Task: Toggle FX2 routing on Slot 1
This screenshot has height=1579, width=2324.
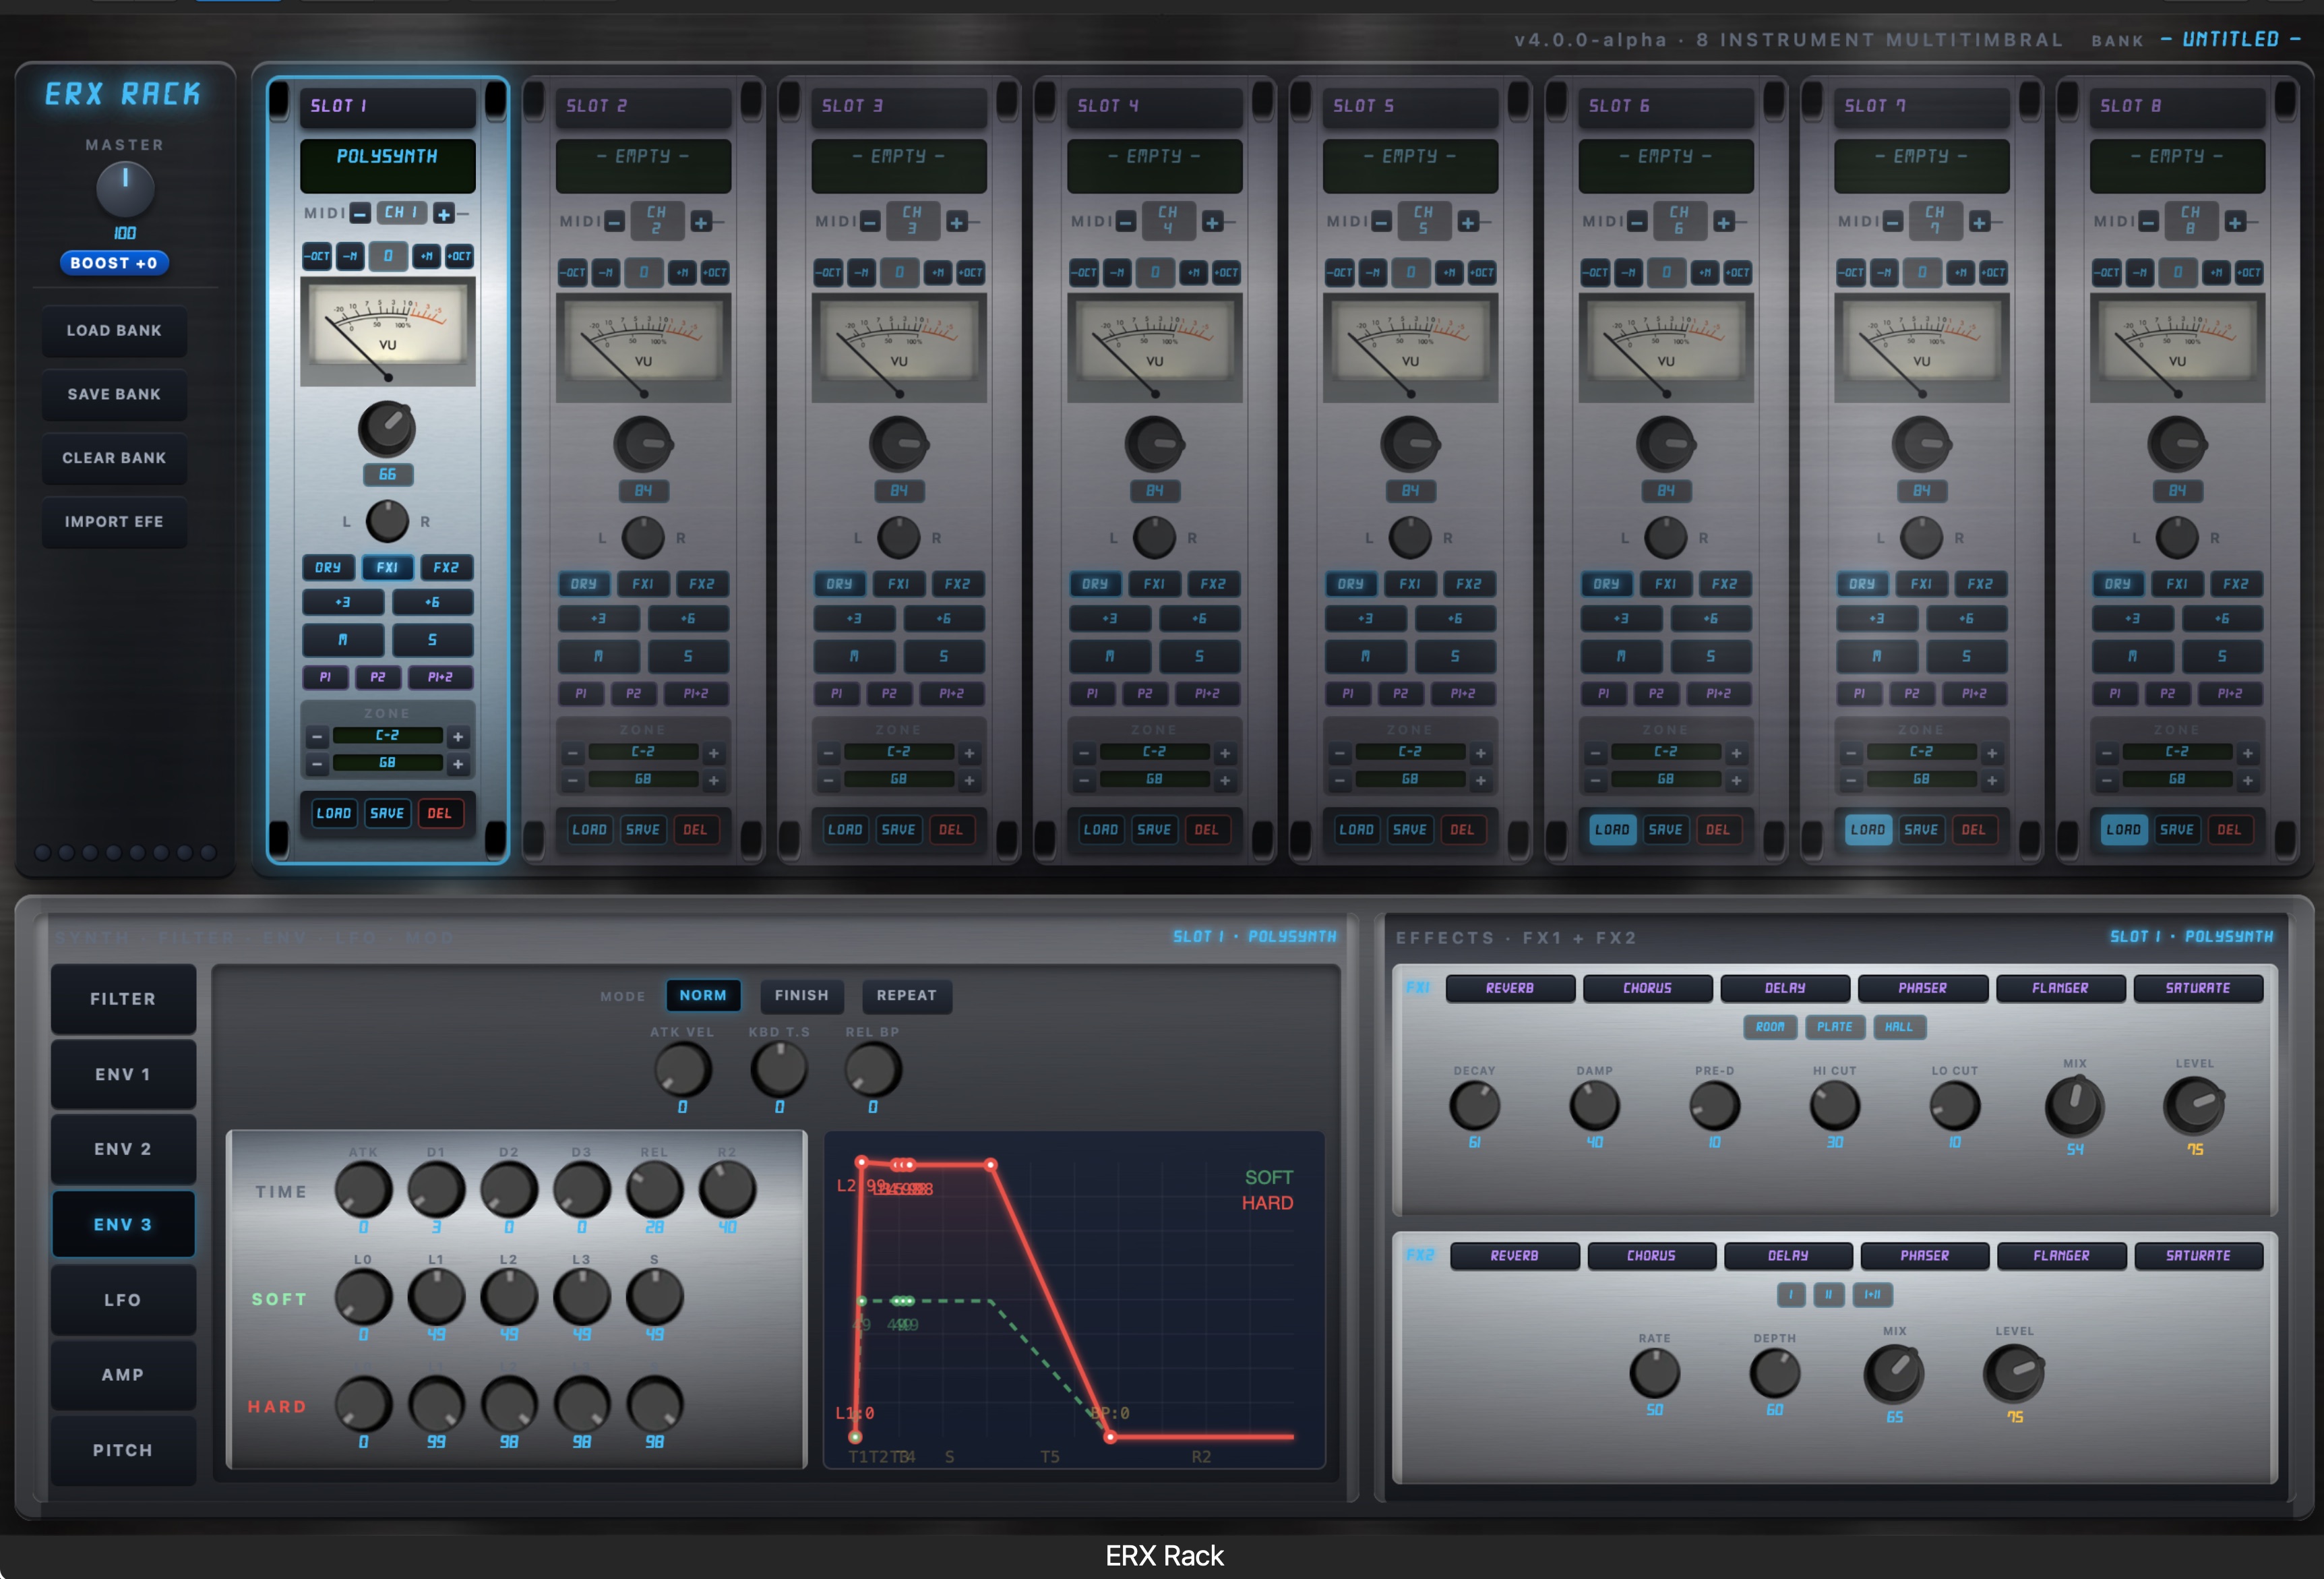Action: pos(446,567)
